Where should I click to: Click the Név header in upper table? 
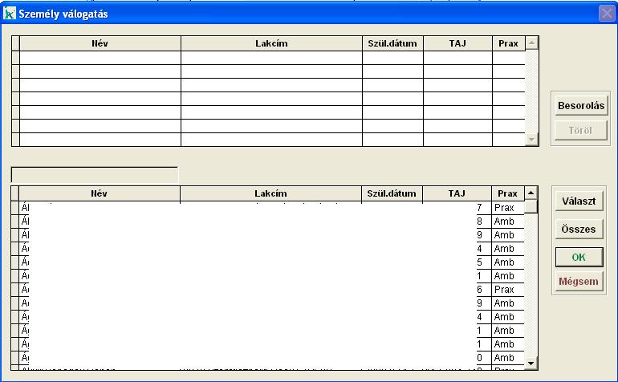click(100, 43)
